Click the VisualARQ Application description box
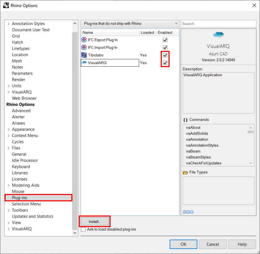Viewport: 260px width, 254px height. point(218,93)
